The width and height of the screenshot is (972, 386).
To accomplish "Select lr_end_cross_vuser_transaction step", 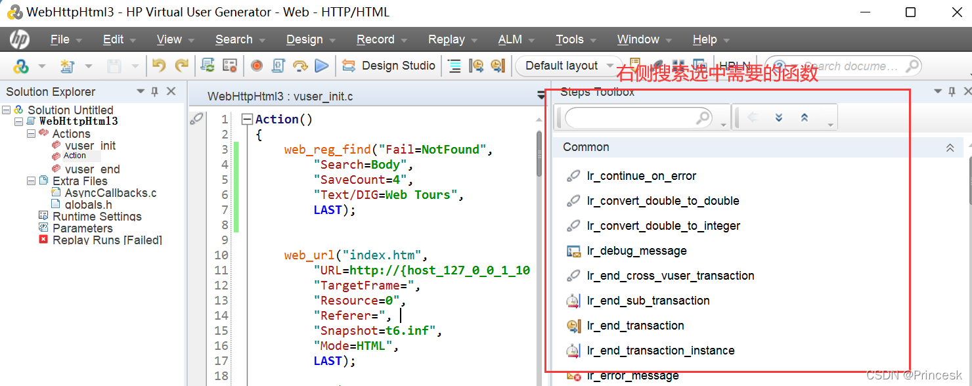I will coord(671,276).
